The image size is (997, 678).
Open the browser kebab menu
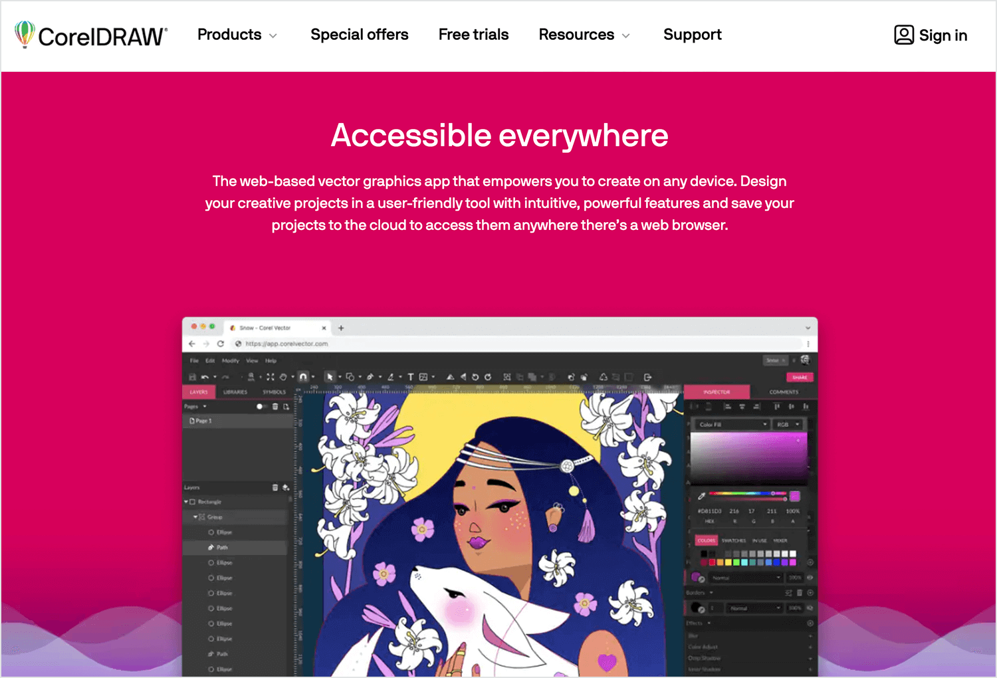[808, 344]
